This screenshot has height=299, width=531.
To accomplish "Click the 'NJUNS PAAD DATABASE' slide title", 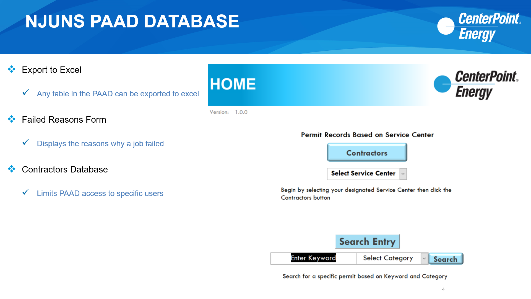I will click(132, 21).
